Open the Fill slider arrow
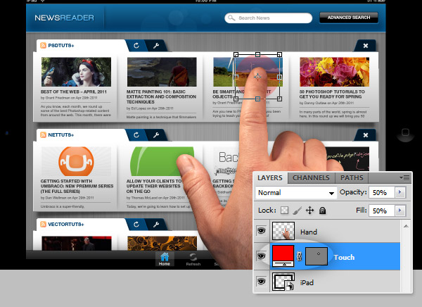The image size is (422, 307). click(400, 211)
